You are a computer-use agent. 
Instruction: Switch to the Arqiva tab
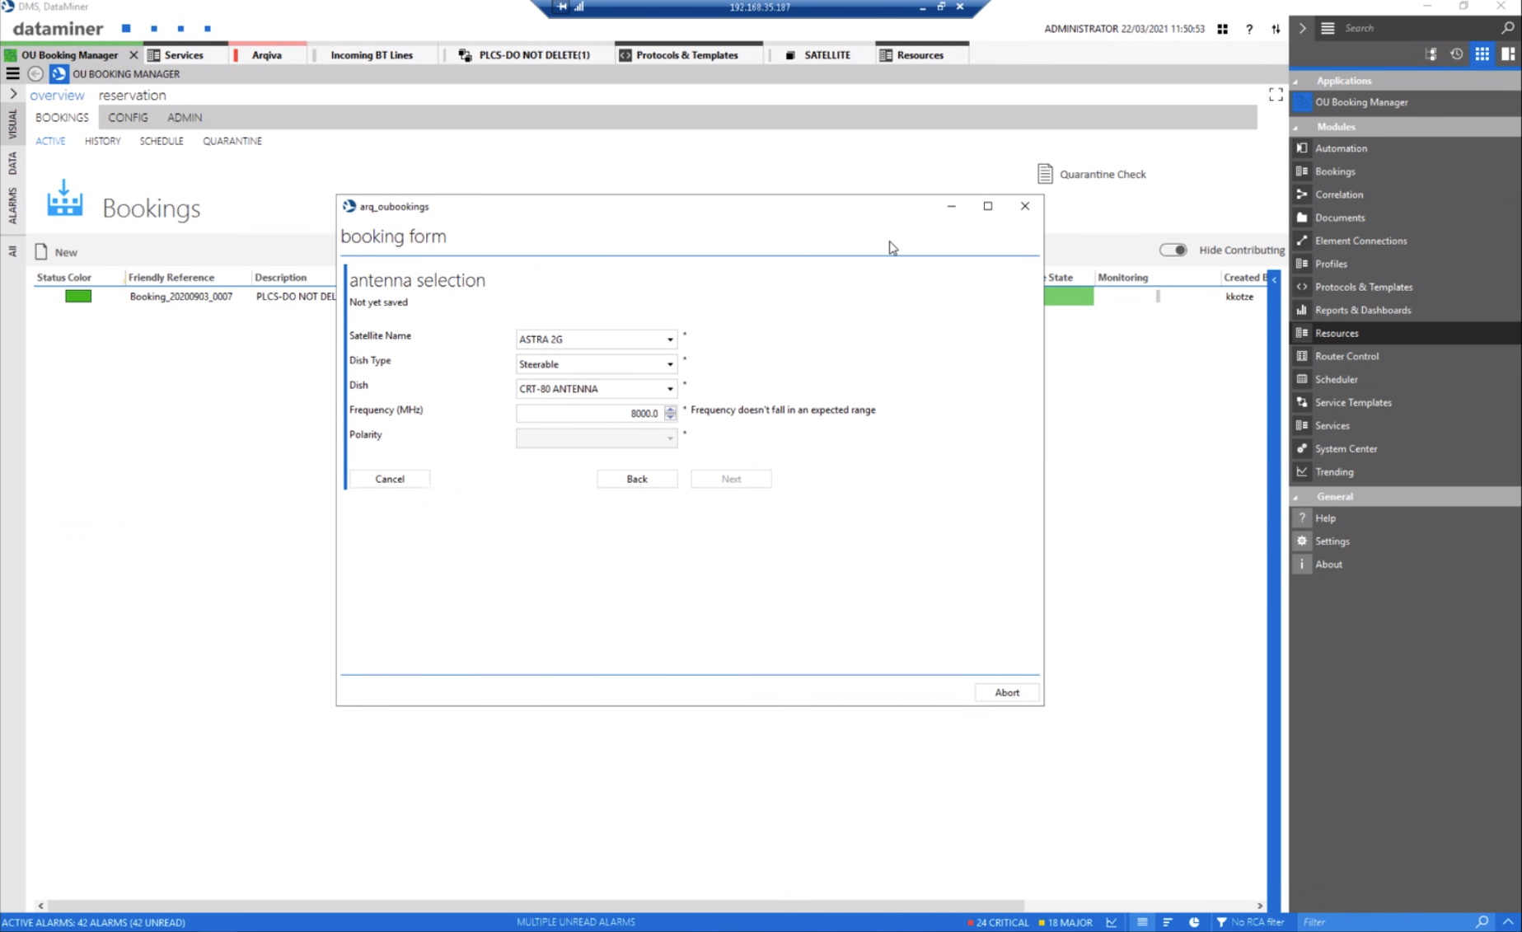click(x=267, y=55)
